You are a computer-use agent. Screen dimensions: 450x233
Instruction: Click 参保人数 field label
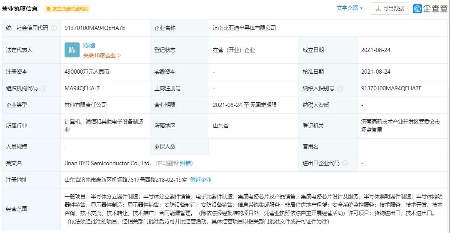pyautogui.click(x=165, y=147)
